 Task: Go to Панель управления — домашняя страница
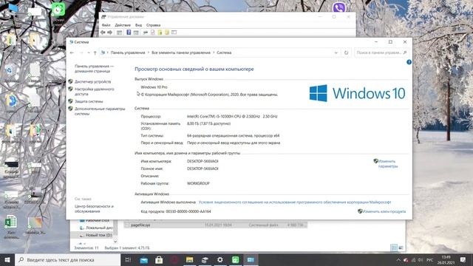point(94,69)
